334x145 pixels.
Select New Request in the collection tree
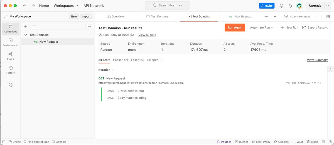(49, 42)
